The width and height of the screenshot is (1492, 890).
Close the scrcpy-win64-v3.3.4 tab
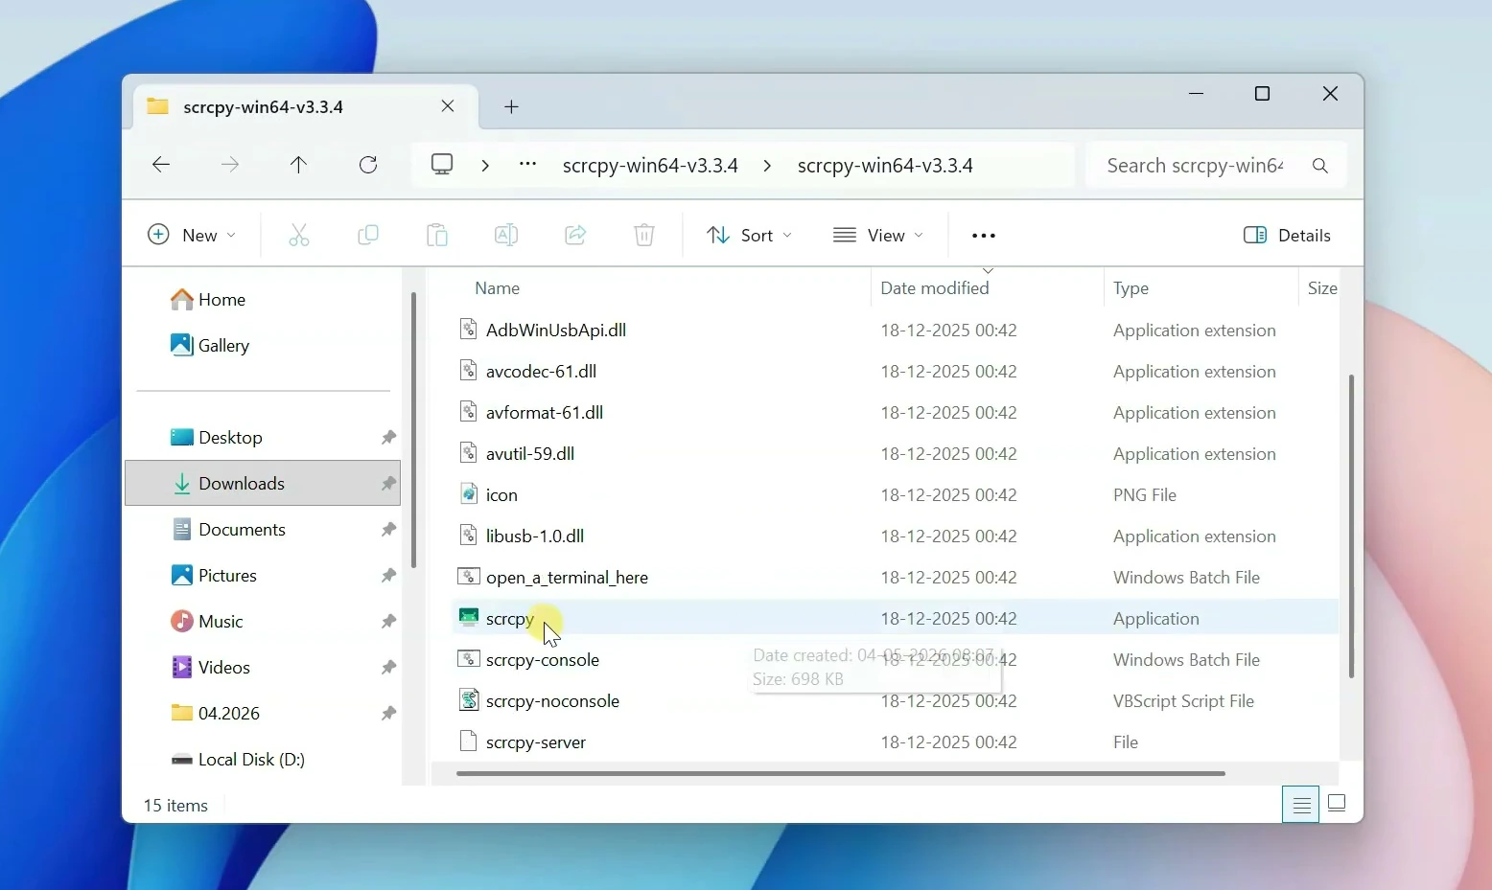pos(448,106)
